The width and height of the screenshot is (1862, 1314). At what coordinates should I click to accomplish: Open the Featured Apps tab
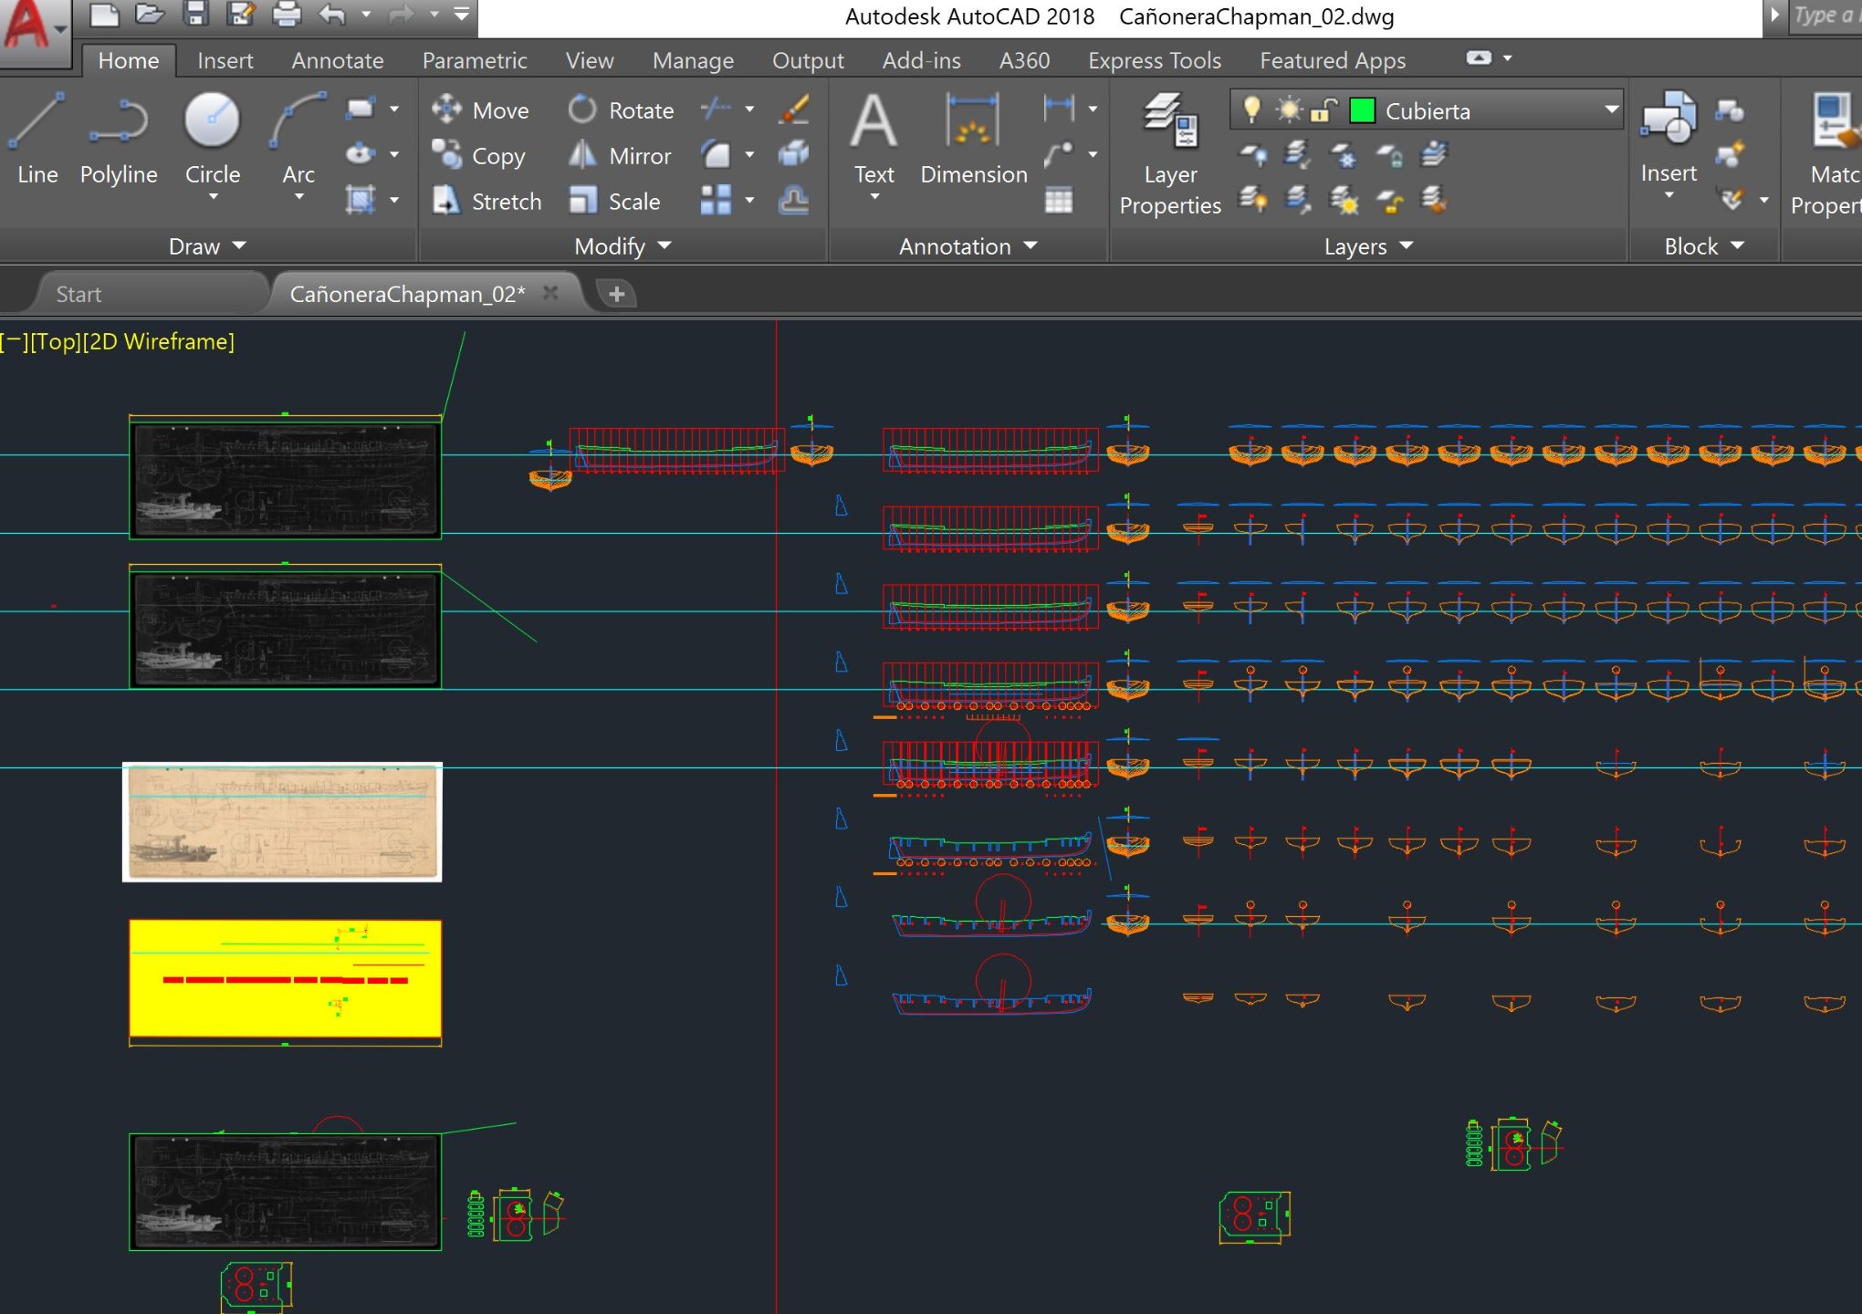(1332, 60)
